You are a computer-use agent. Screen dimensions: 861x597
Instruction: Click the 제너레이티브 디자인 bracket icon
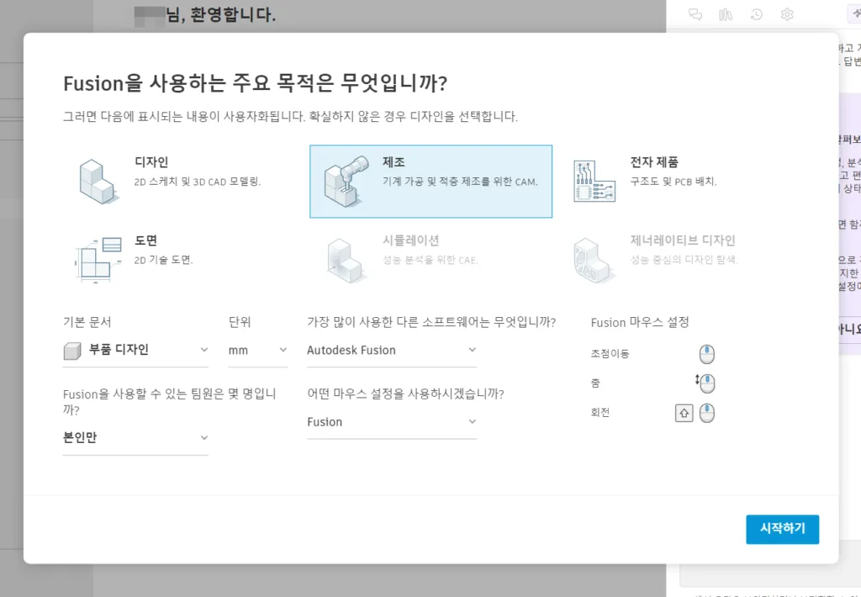(593, 261)
